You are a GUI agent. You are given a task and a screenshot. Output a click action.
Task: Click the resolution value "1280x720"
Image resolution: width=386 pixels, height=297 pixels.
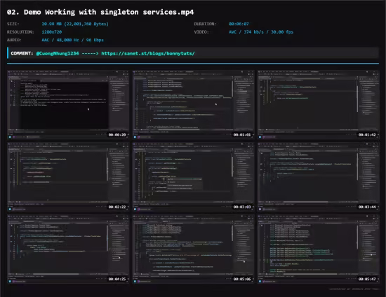click(x=52, y=32)
